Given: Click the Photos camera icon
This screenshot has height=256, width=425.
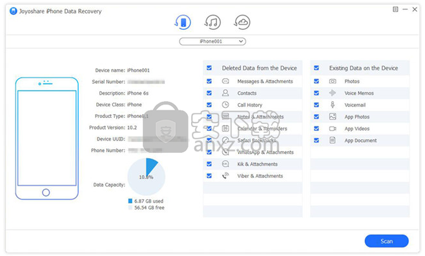Looking at the screenshot, I should click(x=333, y=81).
